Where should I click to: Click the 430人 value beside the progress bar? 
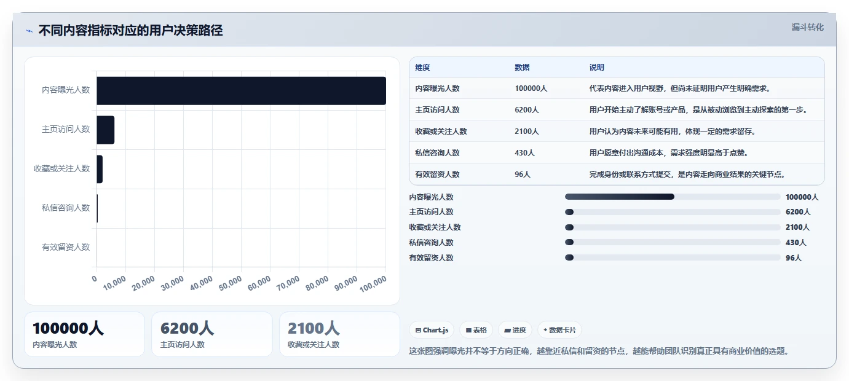(x=796, y=243)
